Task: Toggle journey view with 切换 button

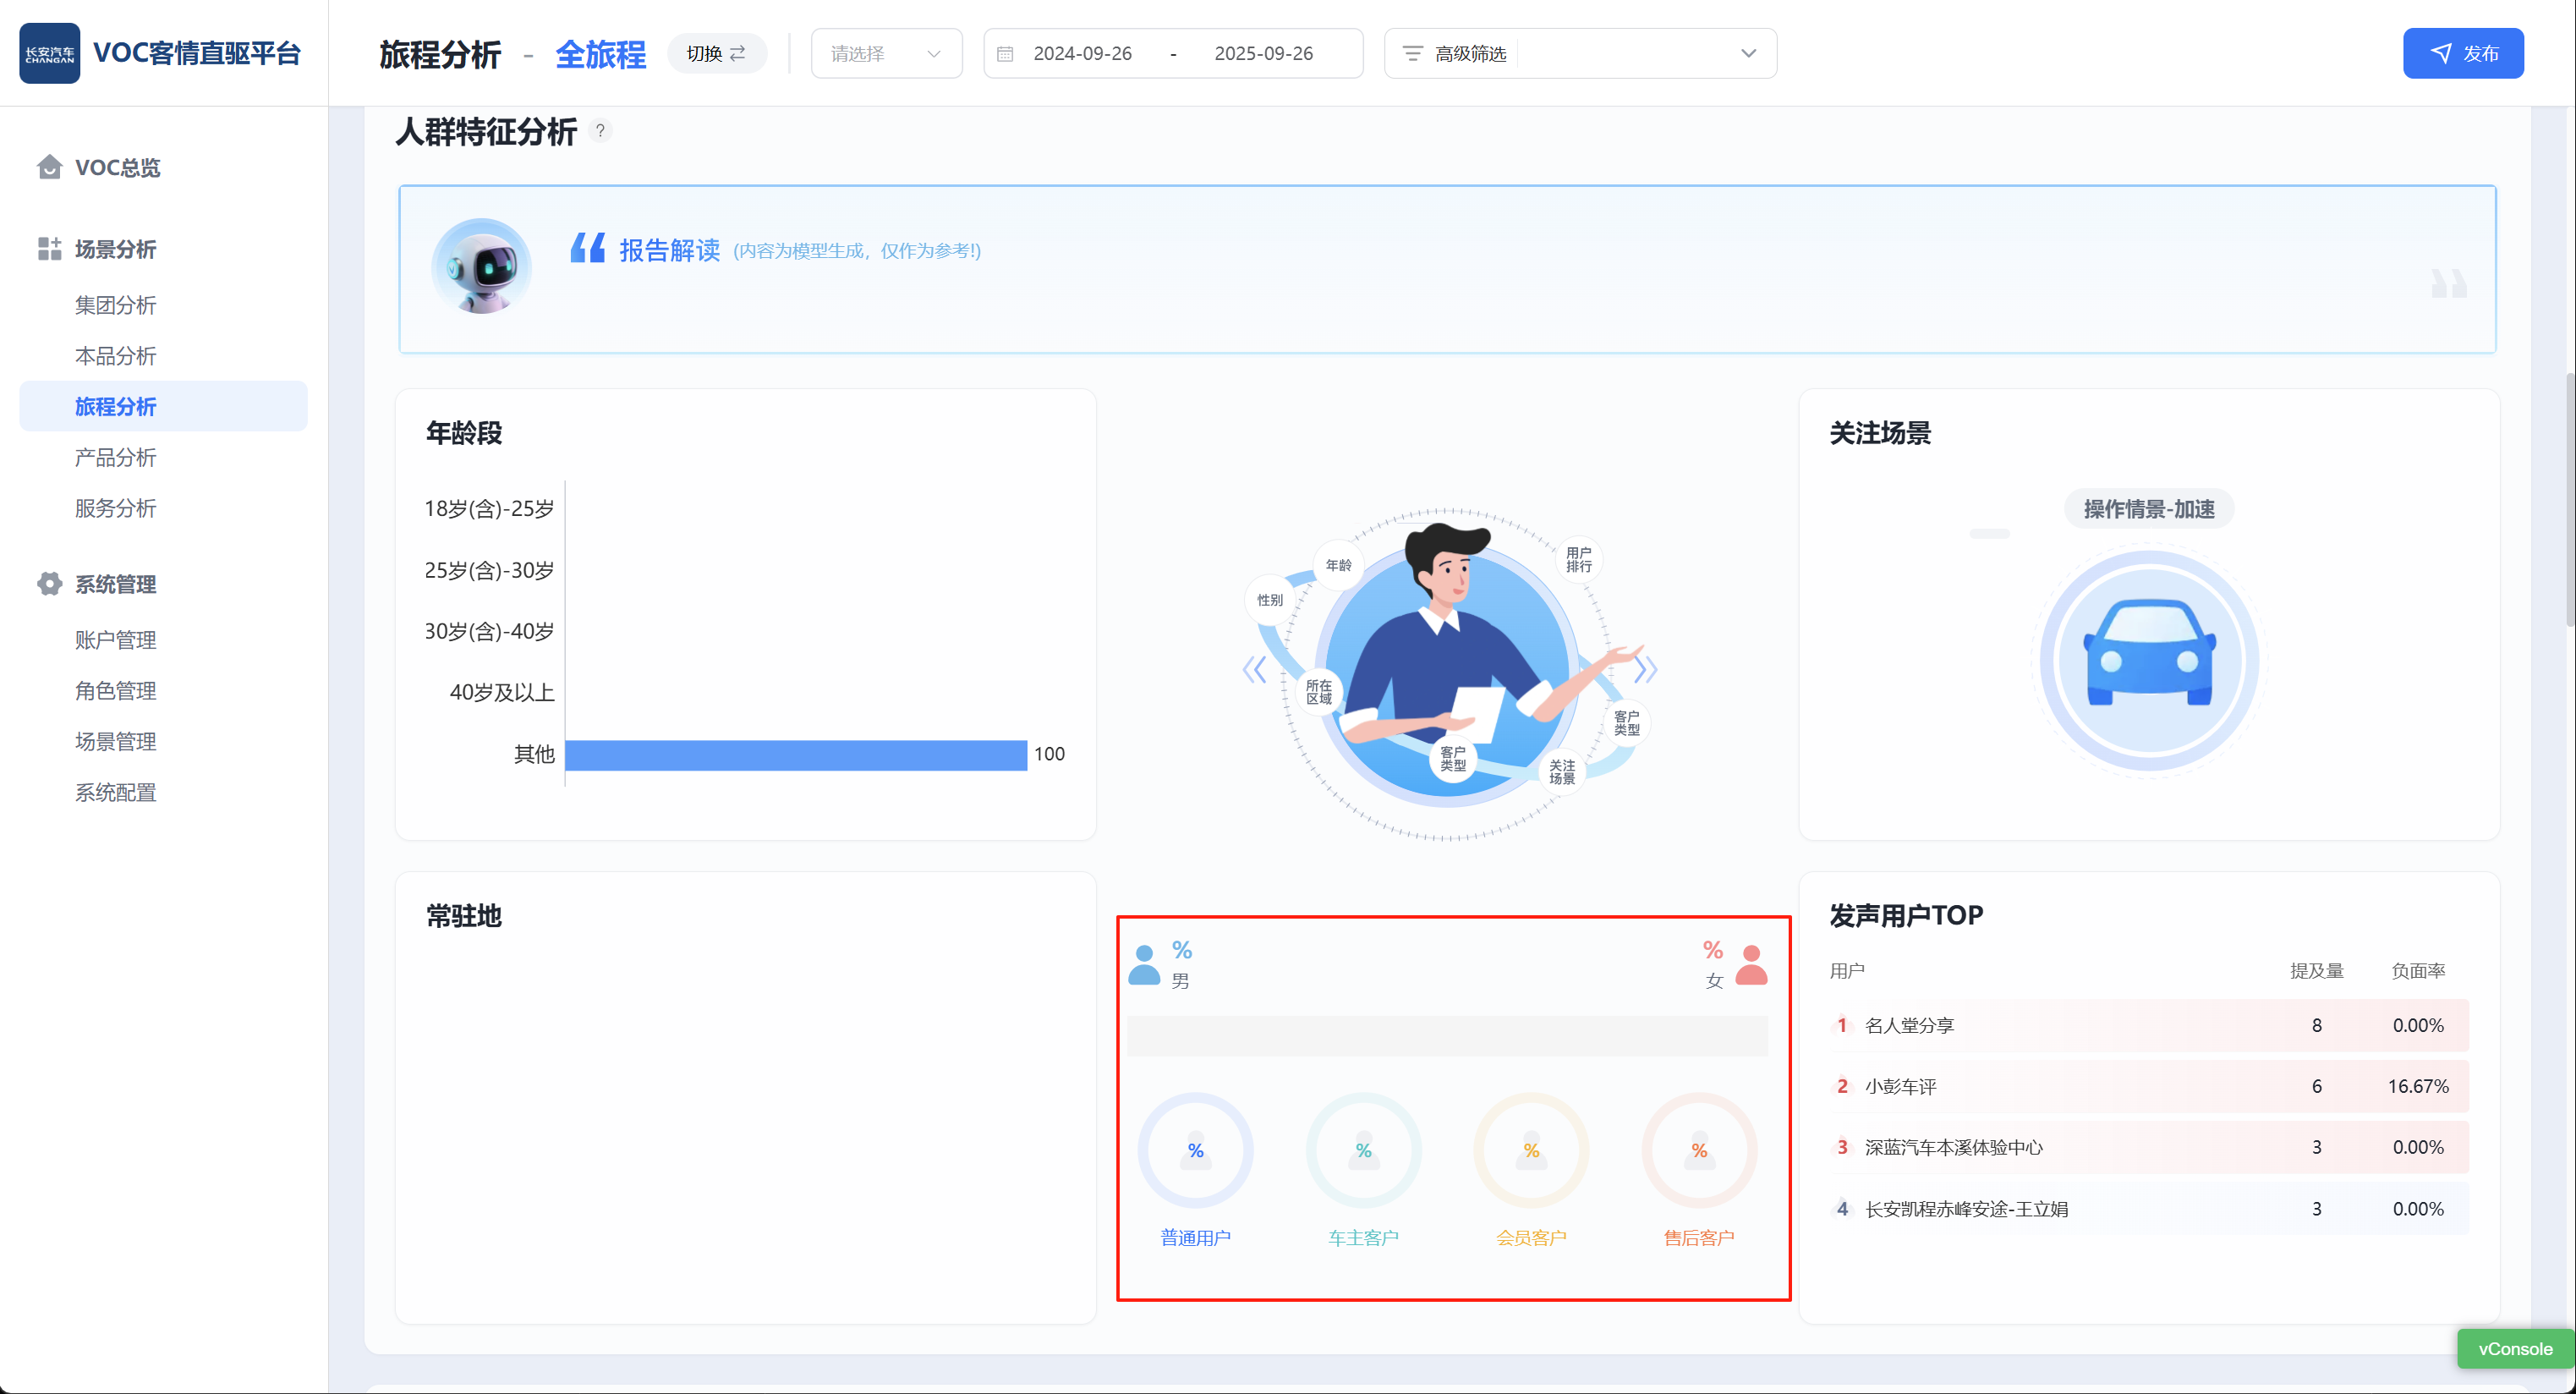Action: coord(716,54)
